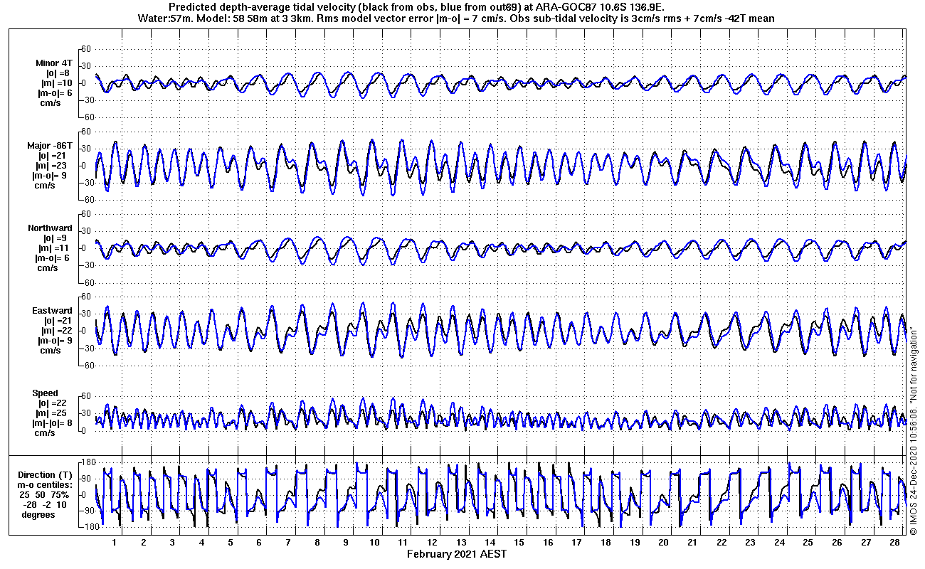Screen dimensions: 925x569
Task: Click day '14' on the date axis
Action: click(x=491, y=543)
